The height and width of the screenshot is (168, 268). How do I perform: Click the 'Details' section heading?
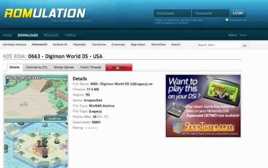[x=80, y=79]
